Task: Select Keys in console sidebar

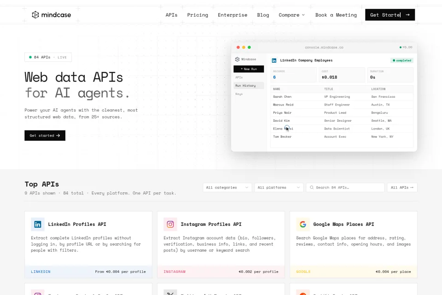Action: point(239,94)
